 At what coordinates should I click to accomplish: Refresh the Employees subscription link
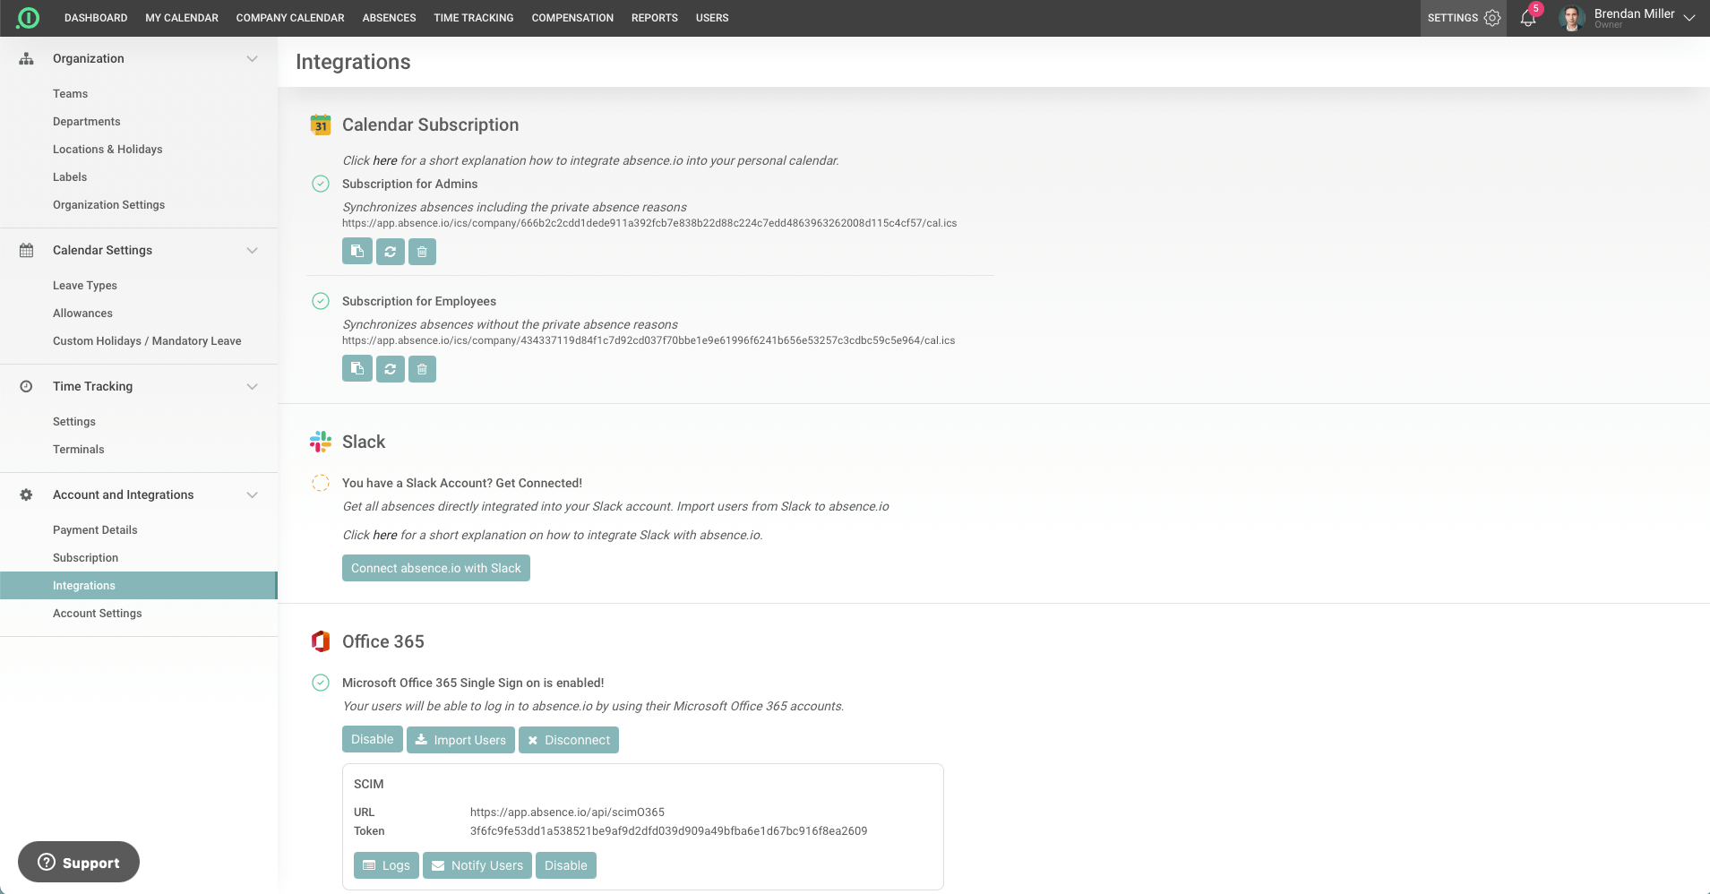point(390,369)
